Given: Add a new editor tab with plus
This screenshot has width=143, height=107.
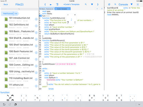Looking at the screenshot, I should pos(97,9).
